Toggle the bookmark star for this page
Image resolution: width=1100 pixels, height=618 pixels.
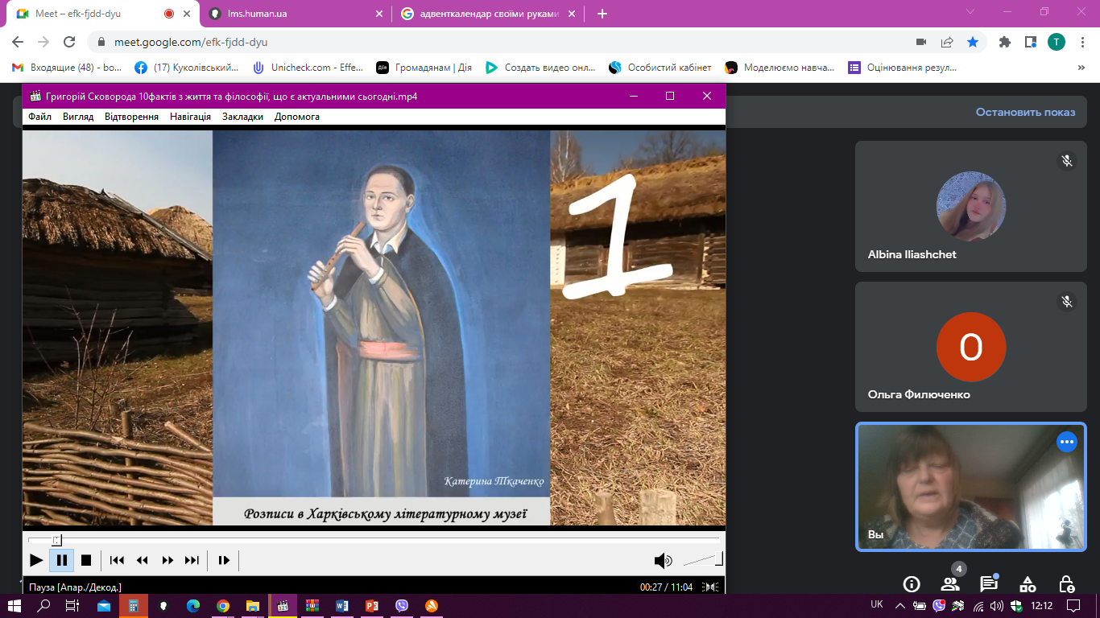coord(973,42)
